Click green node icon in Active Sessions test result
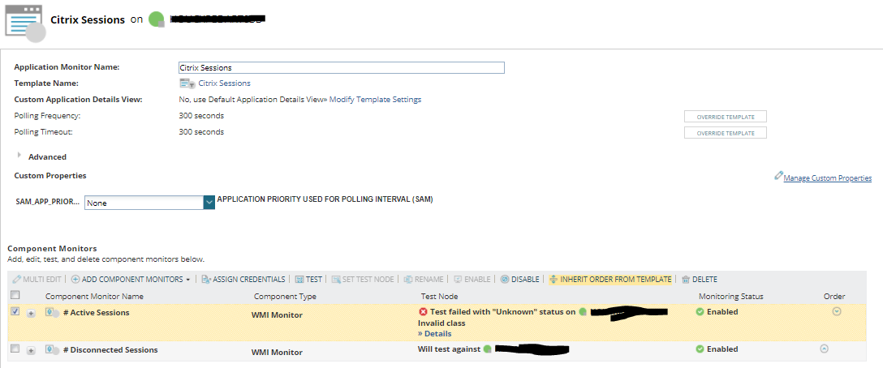 pos(582,312)
